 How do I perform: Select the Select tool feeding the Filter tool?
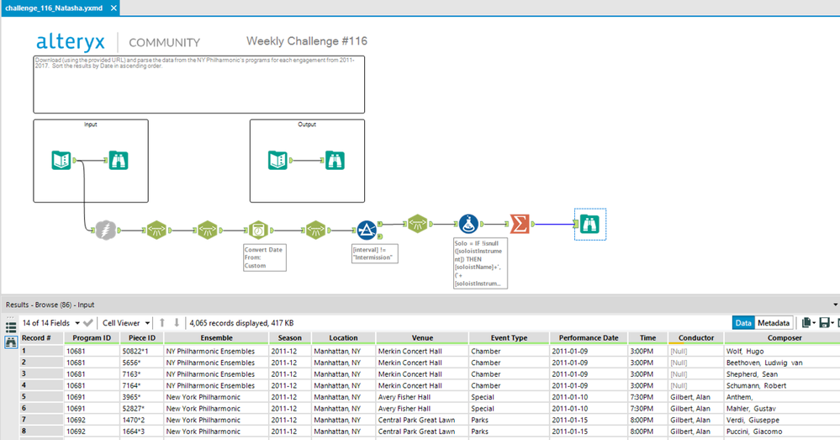click(315, 230)
